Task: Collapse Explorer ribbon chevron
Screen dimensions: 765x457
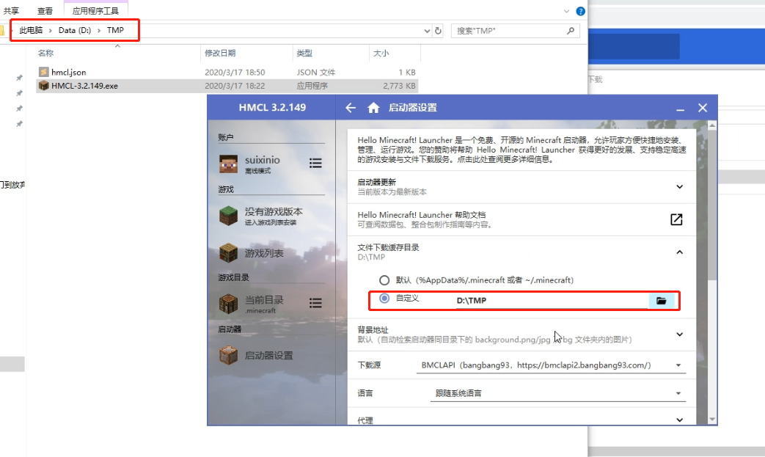Action: click(566, 11)
